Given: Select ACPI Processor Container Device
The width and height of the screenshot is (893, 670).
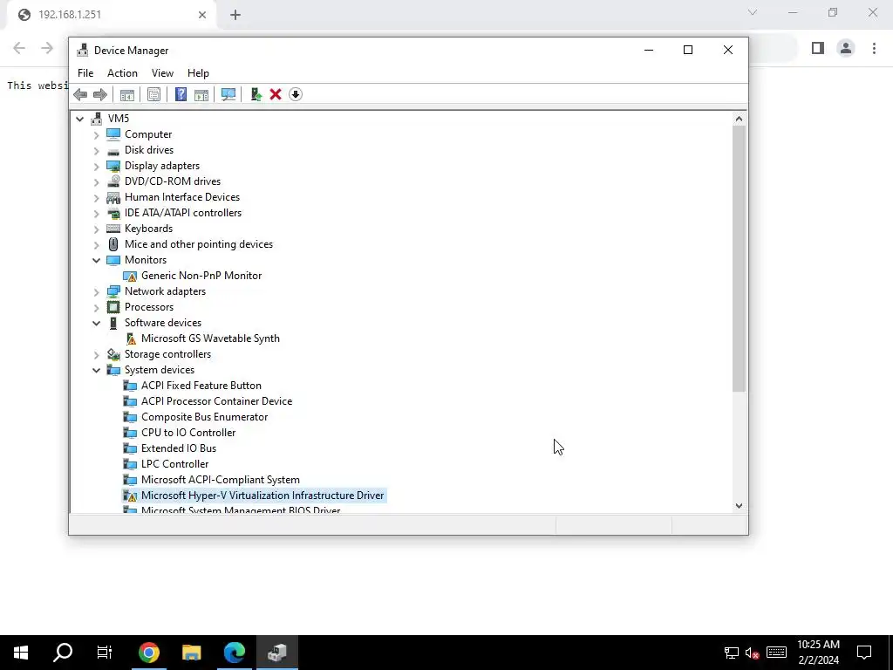Looking at the screenshot, I should (x=216, y=401).
